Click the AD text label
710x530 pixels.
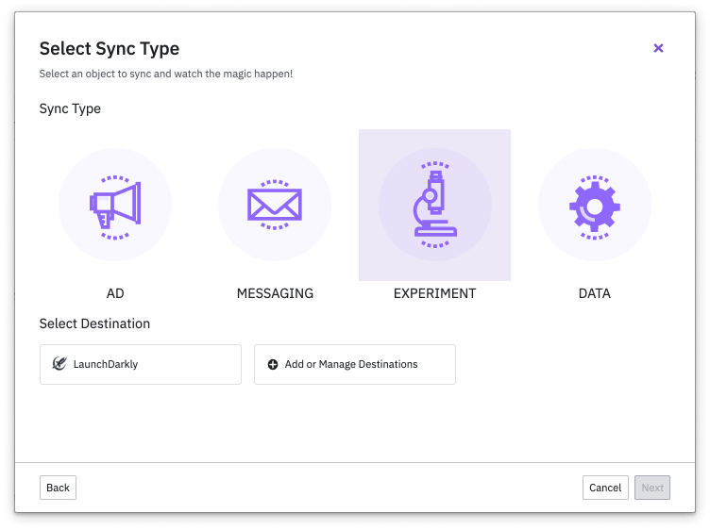point(115,293)
